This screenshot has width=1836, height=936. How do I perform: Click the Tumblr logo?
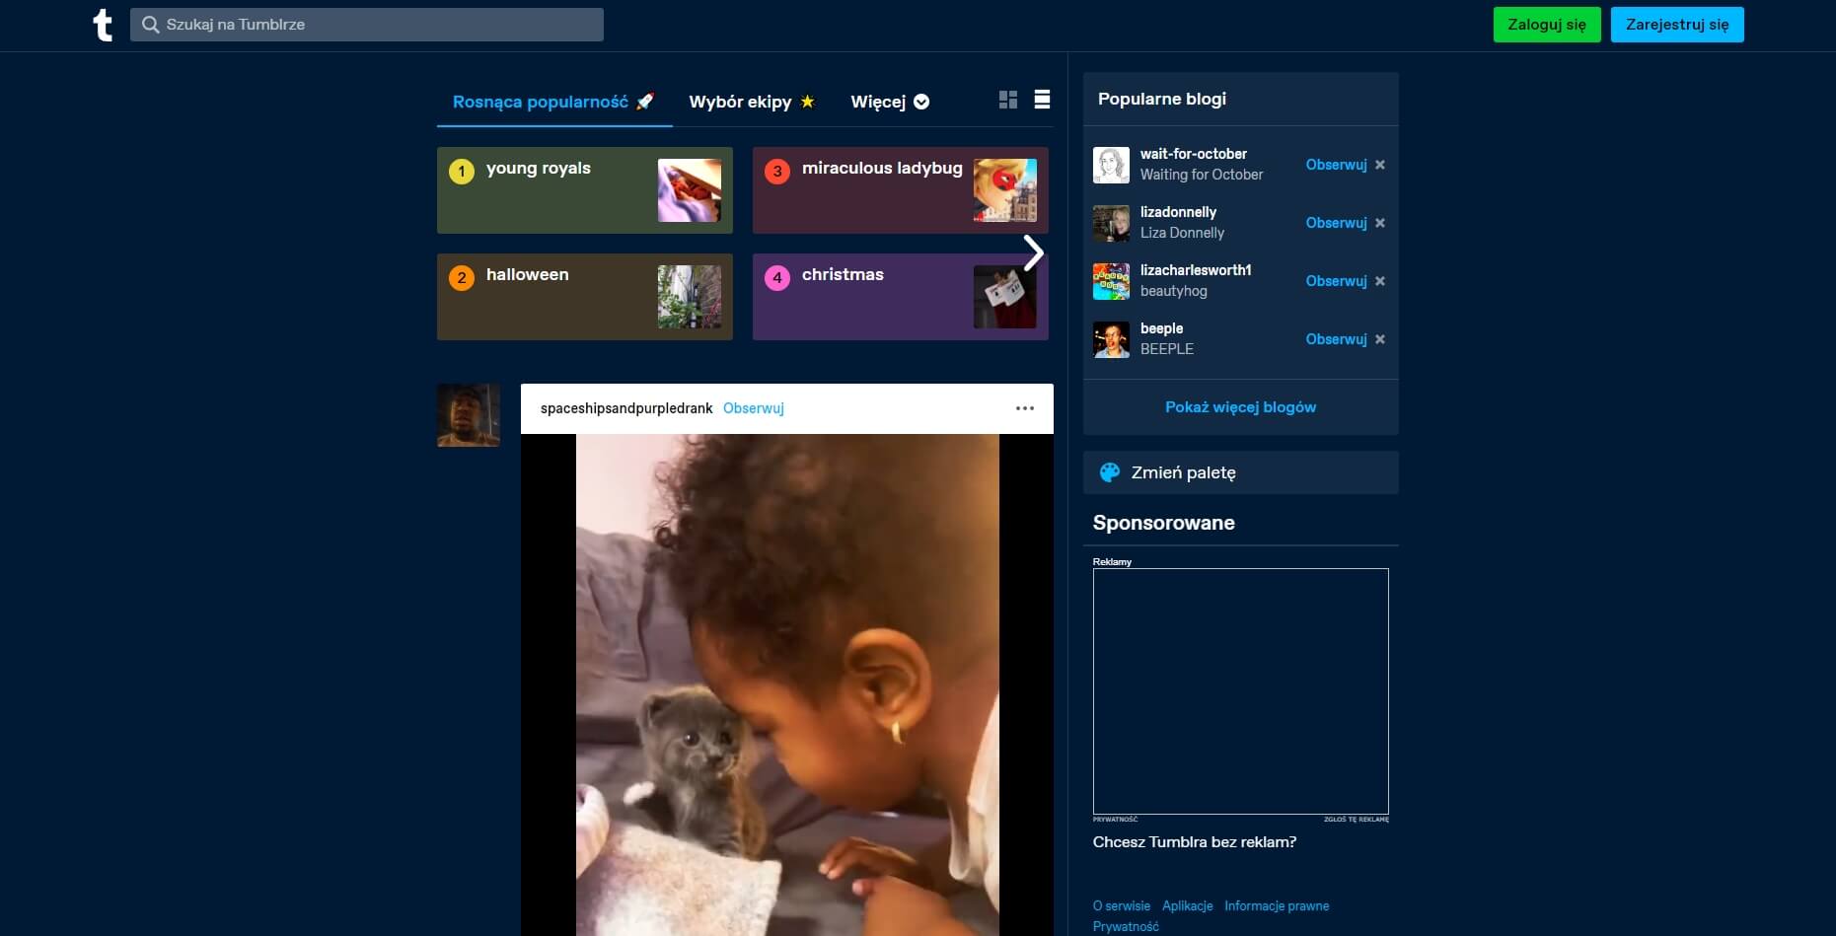tap(104, 25)
